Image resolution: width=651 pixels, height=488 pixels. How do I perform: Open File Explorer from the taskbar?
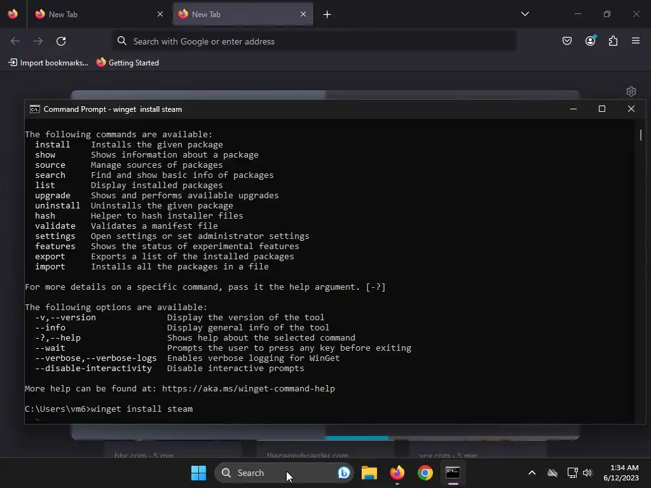(369, 473)
